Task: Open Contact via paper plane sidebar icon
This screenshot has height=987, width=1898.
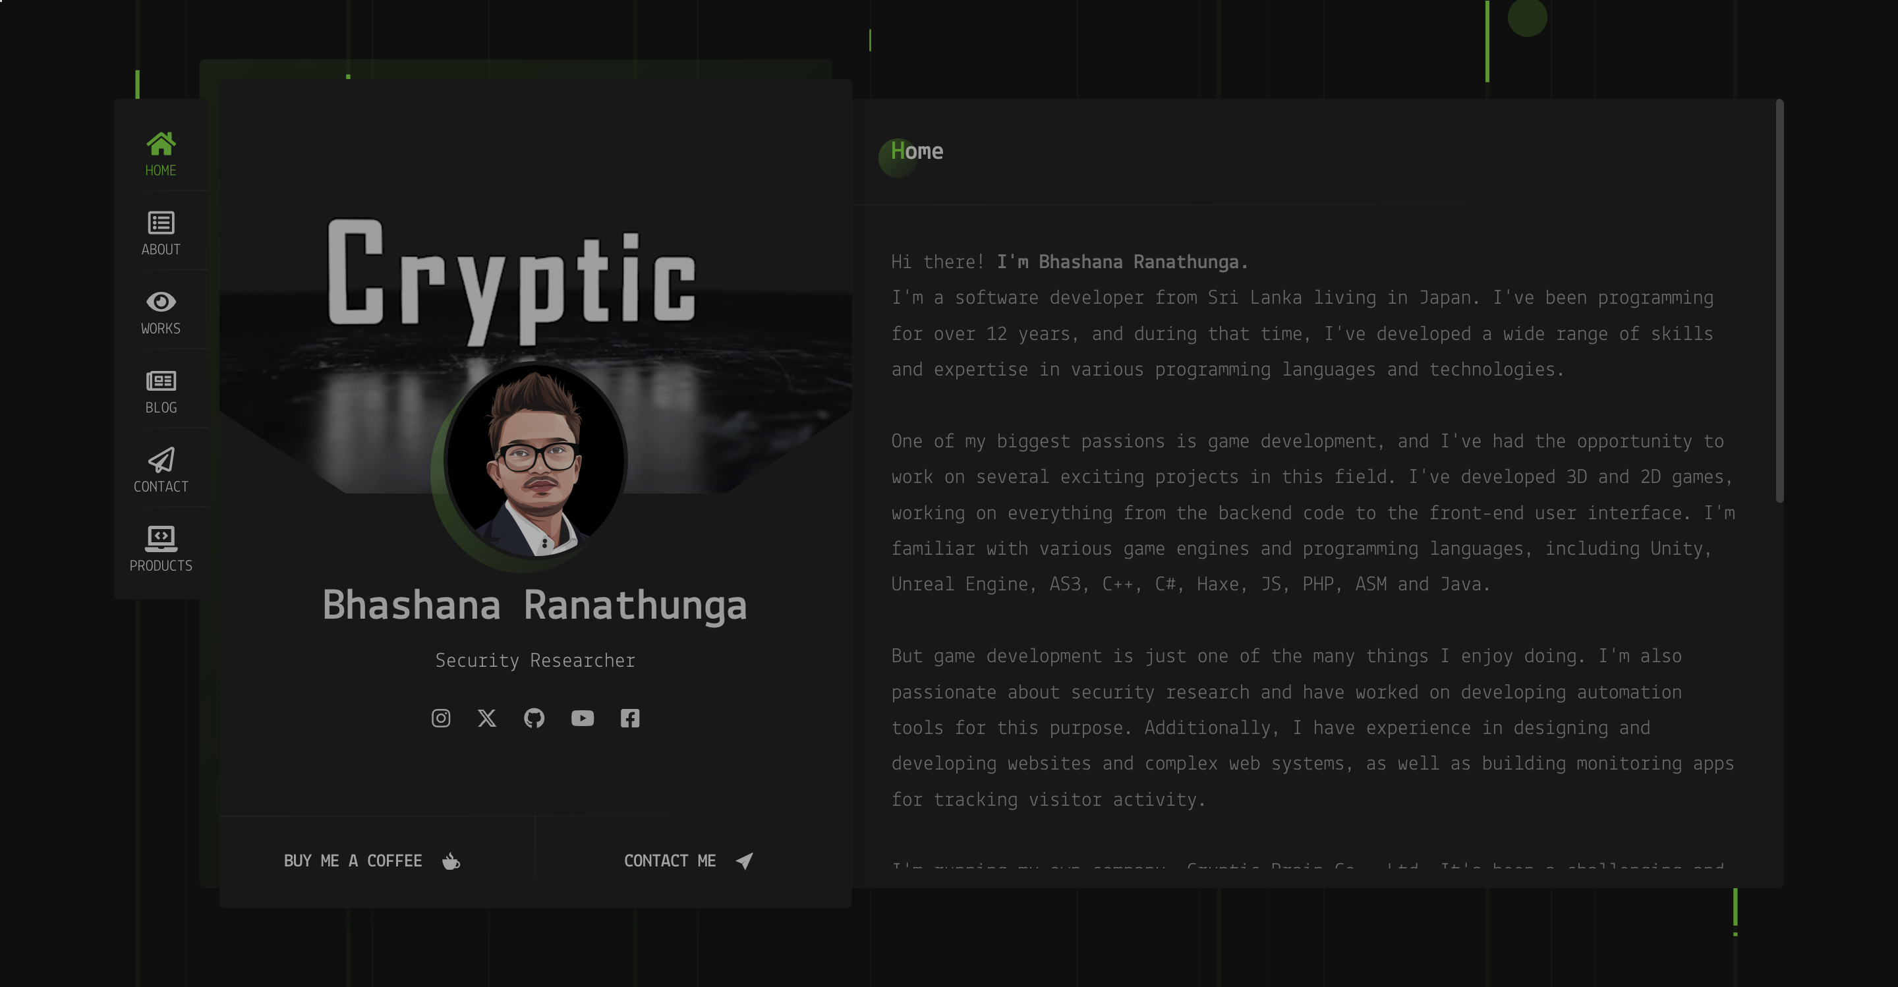Action: tap(161, 461)
